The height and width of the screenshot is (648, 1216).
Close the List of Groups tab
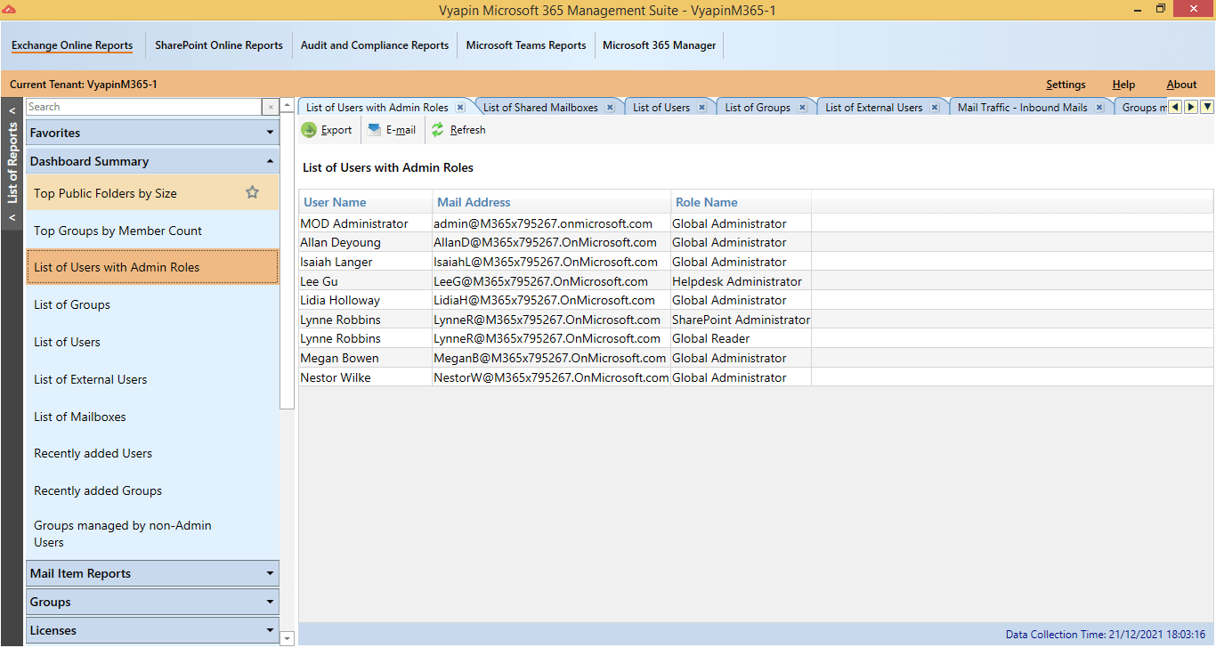point(802,108)
